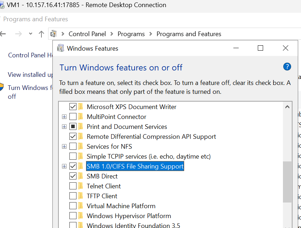
Task: Uncheck Microsoft XPS Document Writer
Action: tap(73, 107)
